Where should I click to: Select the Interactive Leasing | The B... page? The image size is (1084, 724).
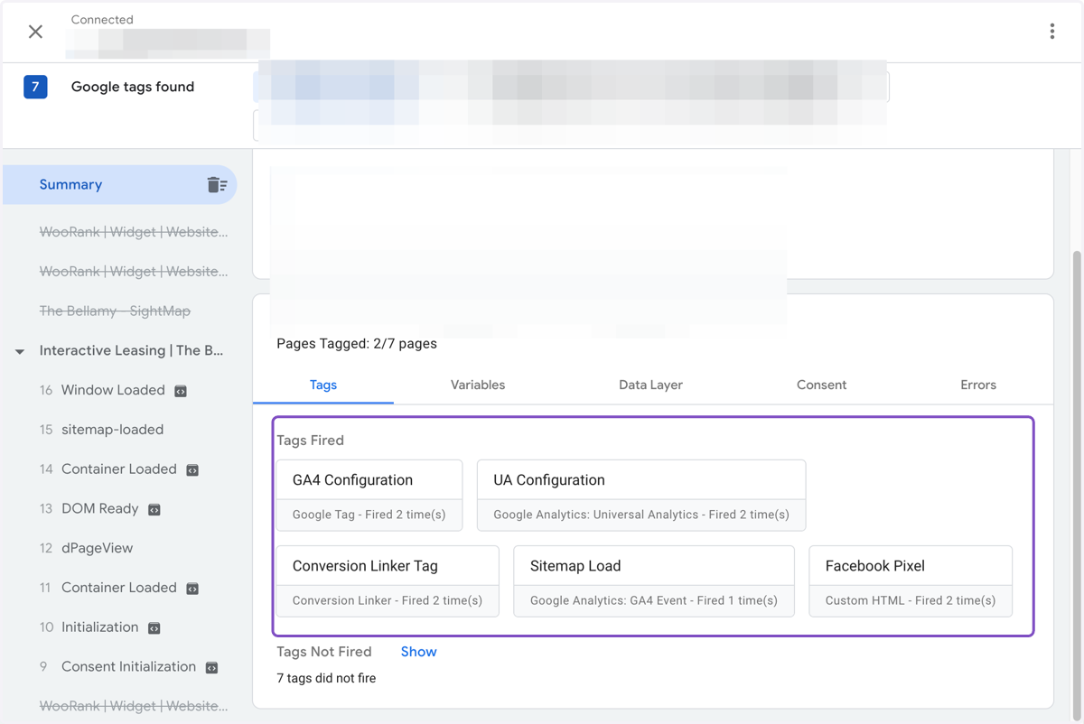click(x=131, y=350)
